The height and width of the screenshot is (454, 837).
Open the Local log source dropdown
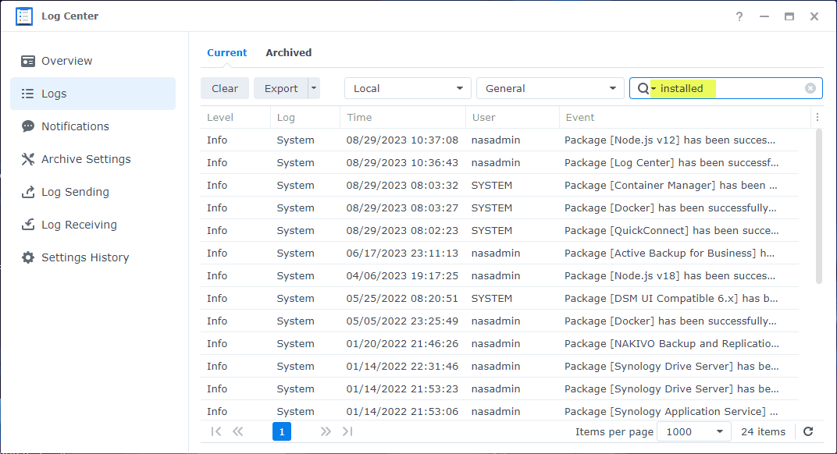[408, 88]
